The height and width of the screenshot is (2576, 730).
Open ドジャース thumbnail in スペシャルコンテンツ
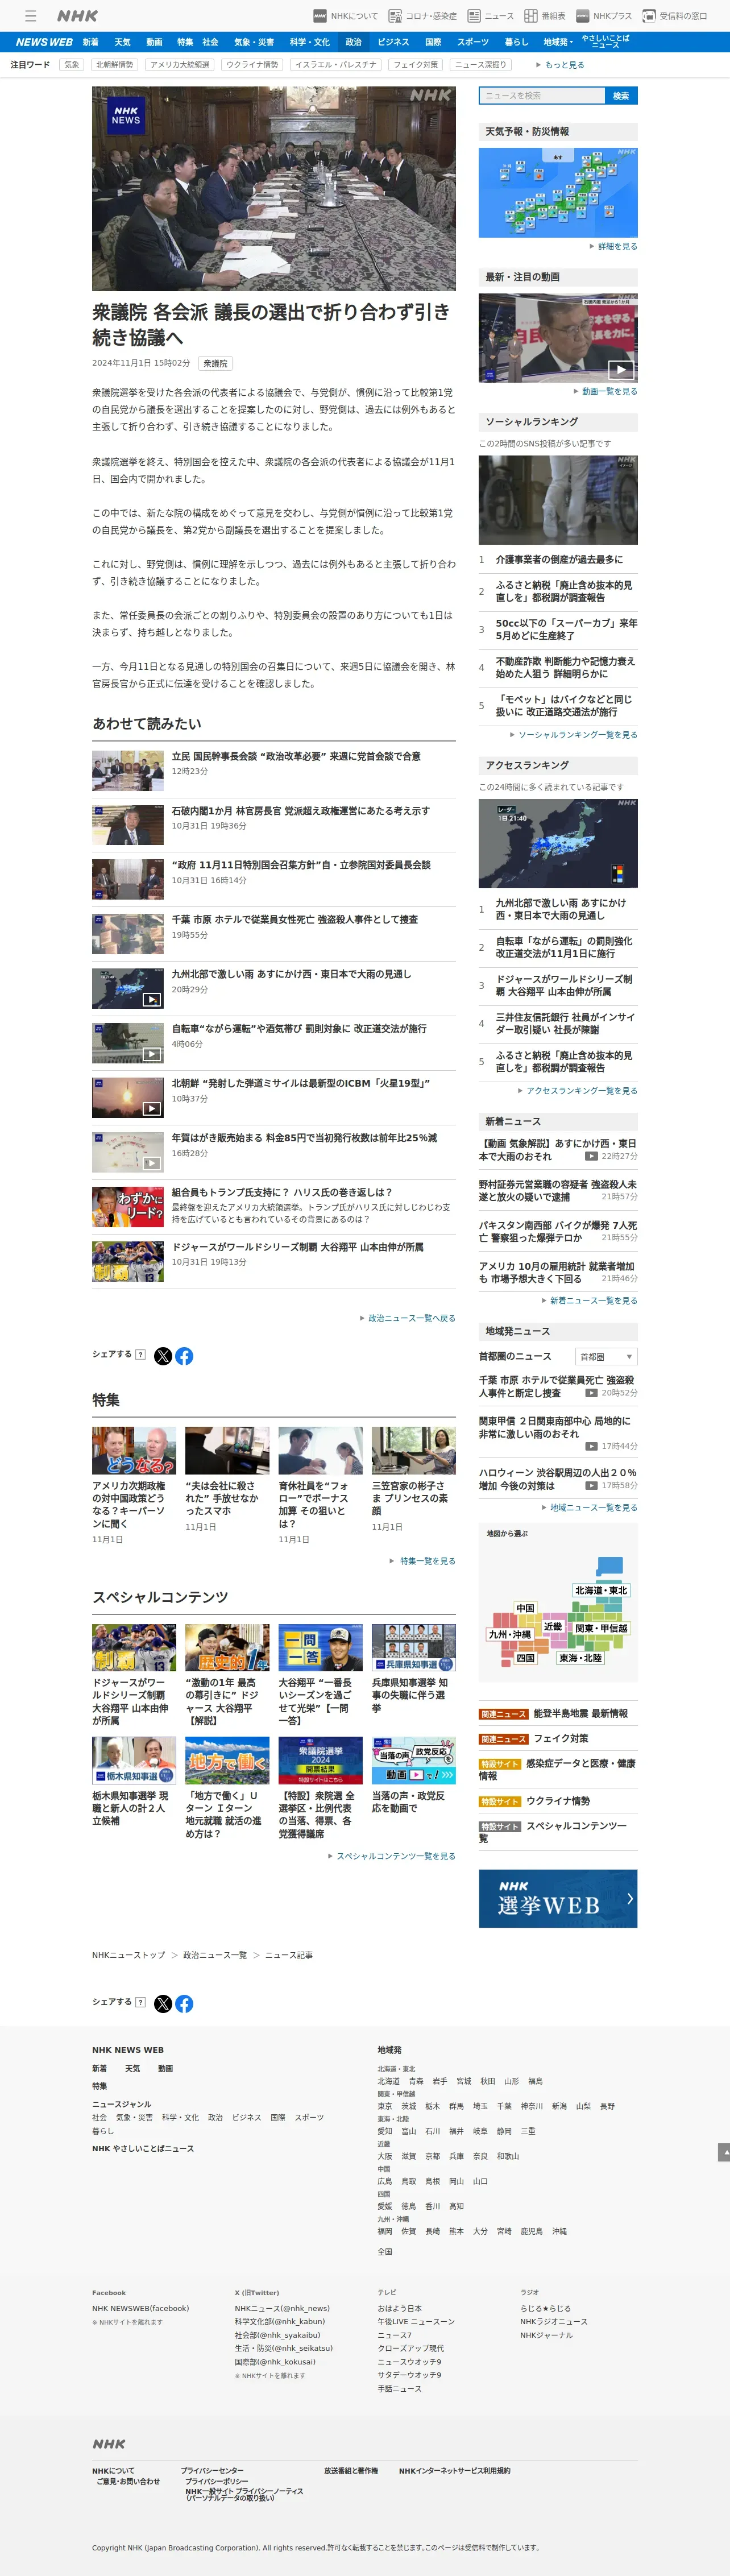pyautogui.click(x=134, y=1648)
